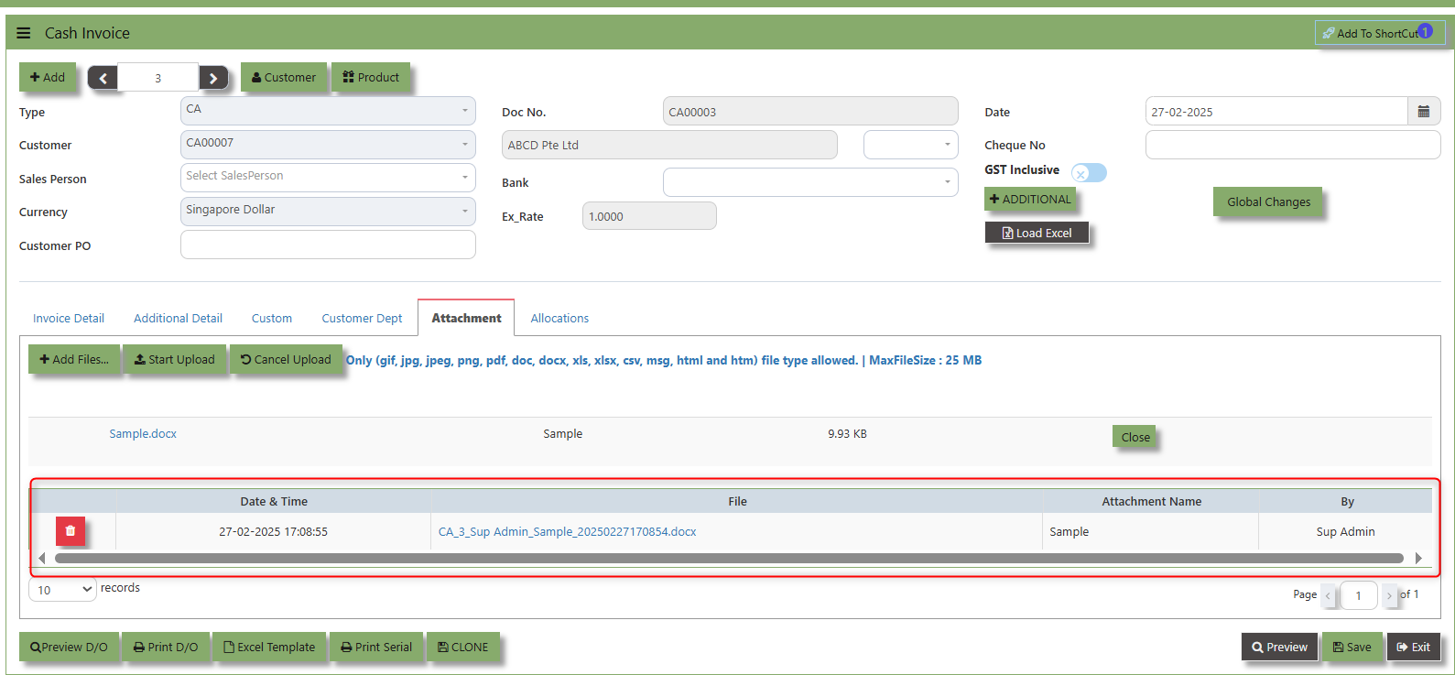
Task: Click the record number field showing 3
Action: (x=158, y=78)
